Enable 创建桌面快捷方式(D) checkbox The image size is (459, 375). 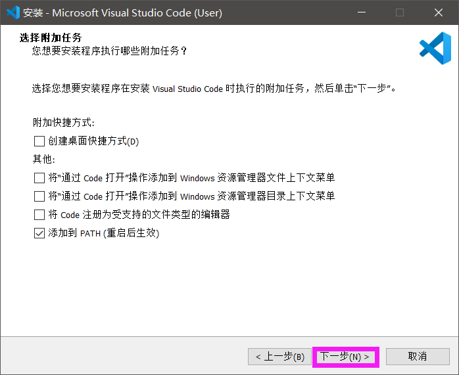(x=39, y=141)
